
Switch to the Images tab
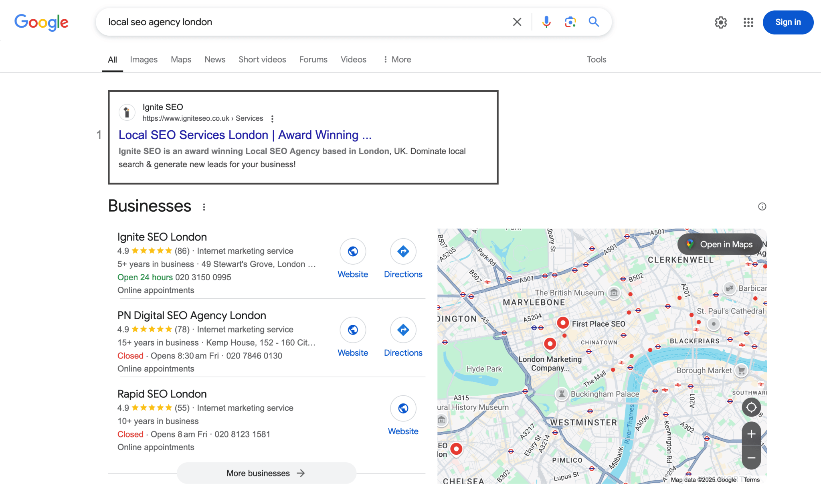[x=144, y=59]
